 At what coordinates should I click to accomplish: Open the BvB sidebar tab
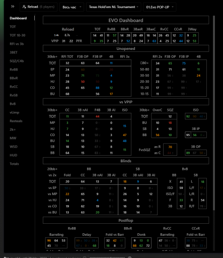click(x=13, y=104)
